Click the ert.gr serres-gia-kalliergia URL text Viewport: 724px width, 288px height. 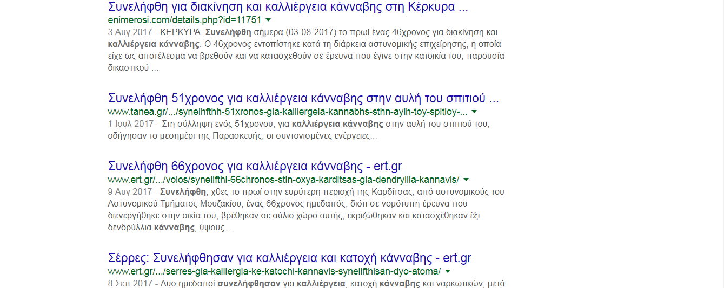[x=274, y=271]
